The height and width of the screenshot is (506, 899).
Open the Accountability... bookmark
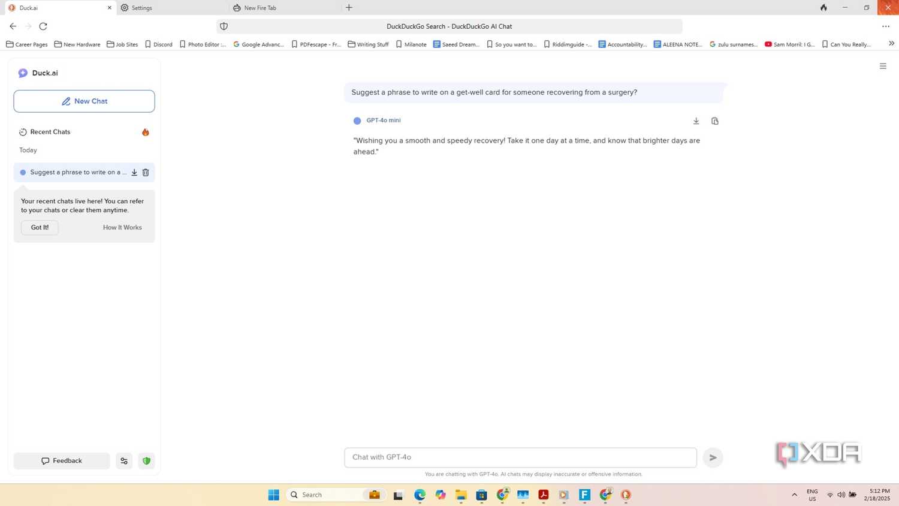click(x=623, y=44)
